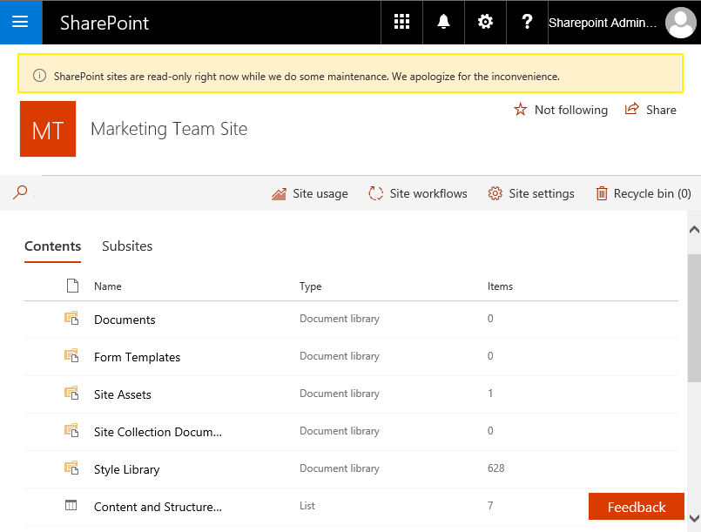Click the search magnifier icon
This screenshot has width=701, height=532.
click(x=19, y=192)
